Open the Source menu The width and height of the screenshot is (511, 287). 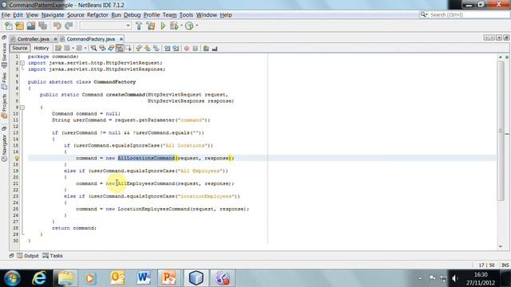[76, 15]
